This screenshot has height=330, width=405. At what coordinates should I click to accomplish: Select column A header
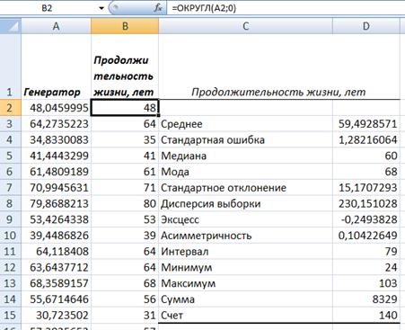[x=56, y=26]
